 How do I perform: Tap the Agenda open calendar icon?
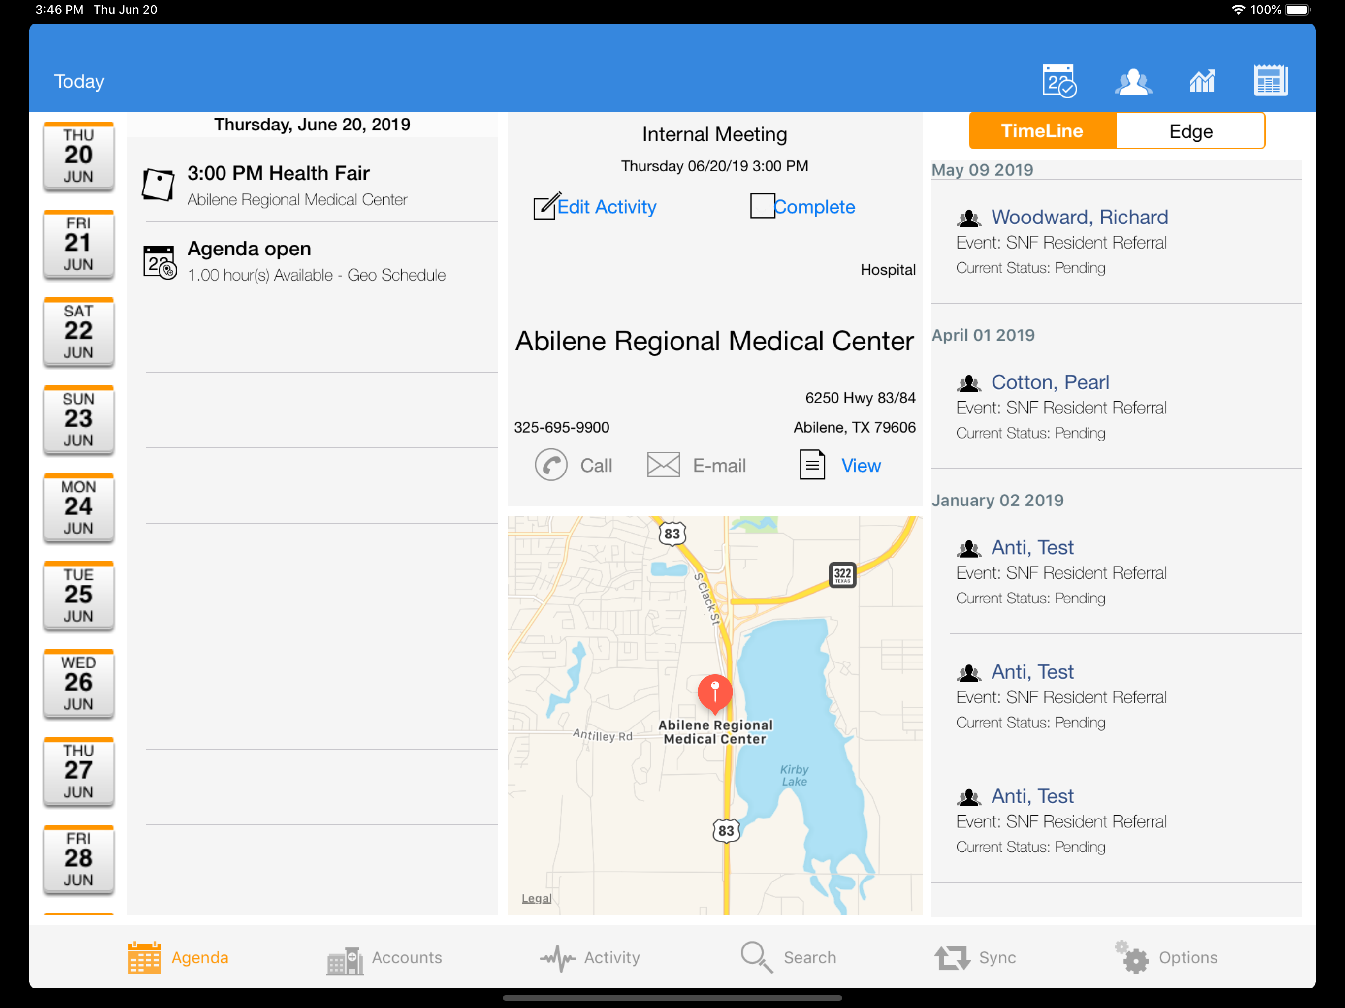(x=160, y=263)
